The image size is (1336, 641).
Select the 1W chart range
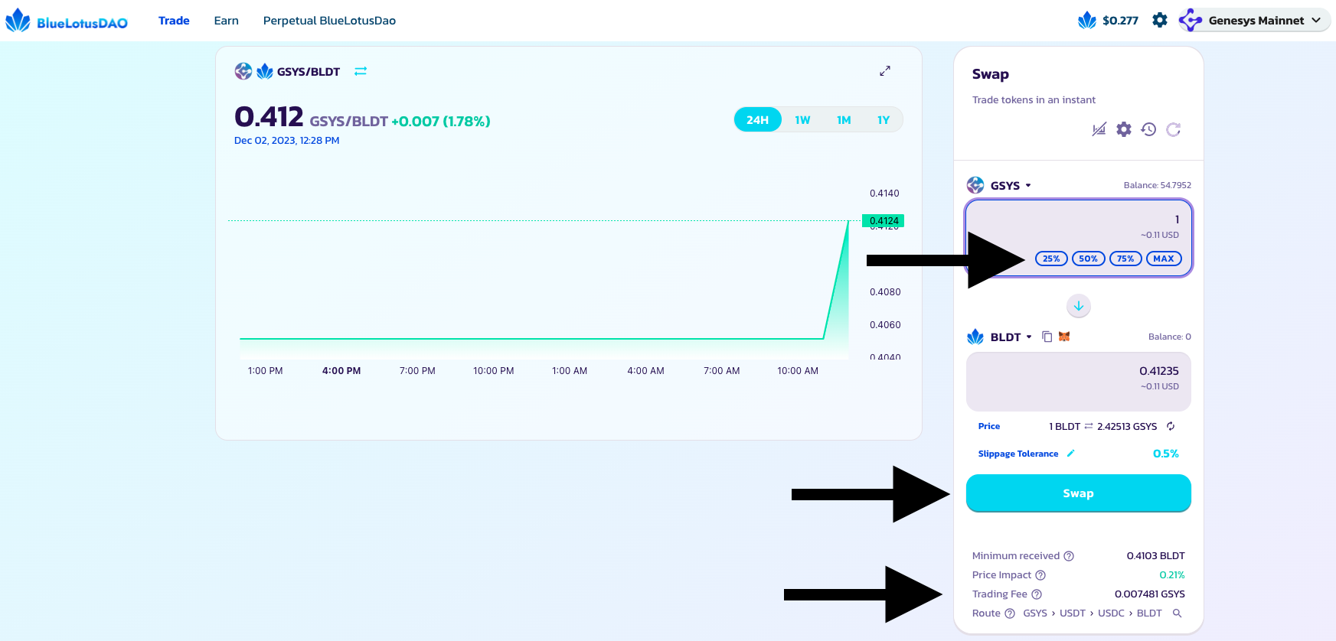tap(802, 120)
